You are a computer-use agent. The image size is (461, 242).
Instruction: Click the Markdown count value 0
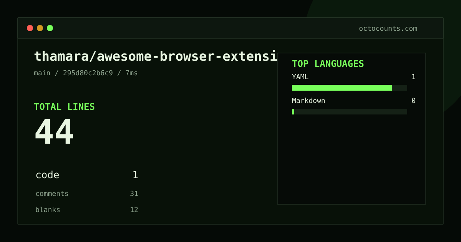tap(413, 101)
